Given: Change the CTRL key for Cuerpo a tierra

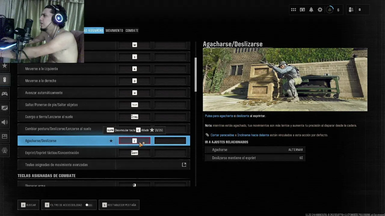Looking at the screenshot, I should [134, 117].
